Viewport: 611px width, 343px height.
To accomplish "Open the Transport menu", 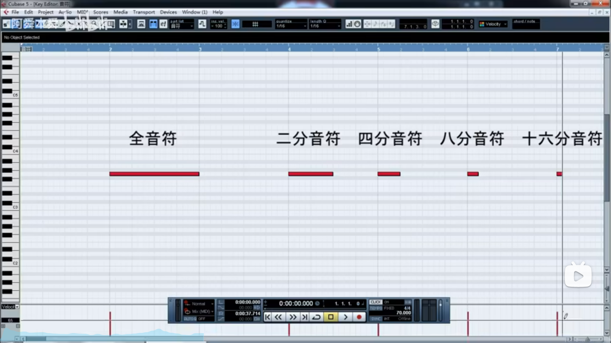I will click(144, 12).
